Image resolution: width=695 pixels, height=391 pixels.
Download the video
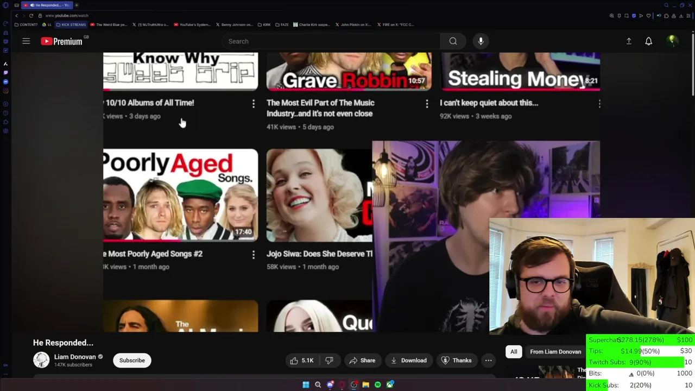[408, 361]
